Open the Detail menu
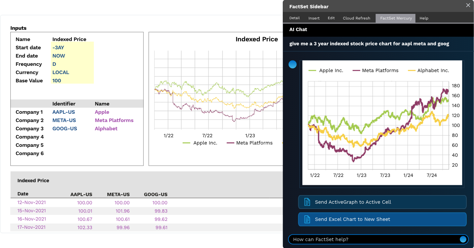The height and width of the screenshot is (248, 474). pyautogui.click(x=294, y=18)
